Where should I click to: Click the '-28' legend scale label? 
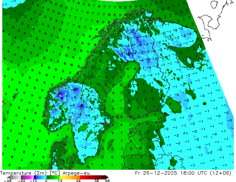(7, 181)
